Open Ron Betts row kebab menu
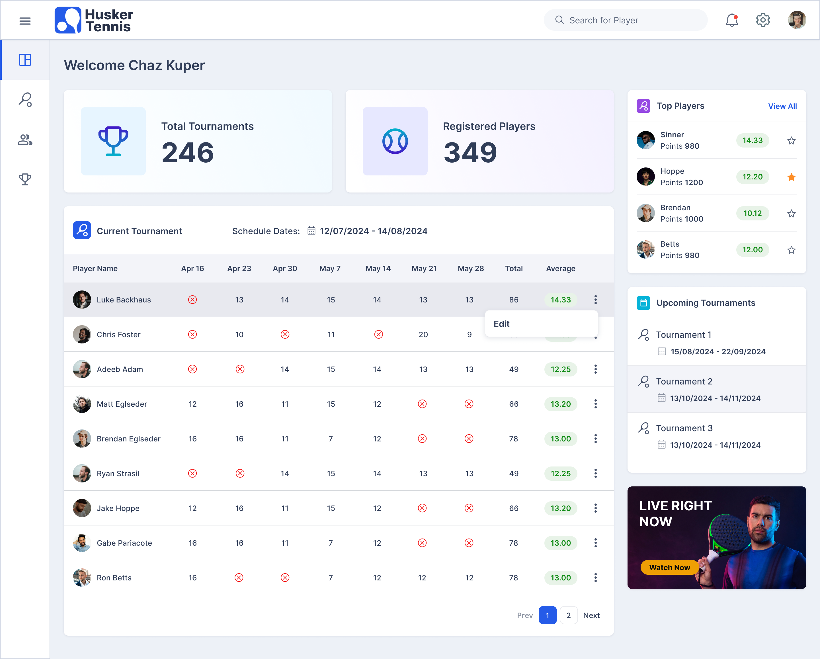This screenshot has height=659, width=820. (x=595, y=578)
